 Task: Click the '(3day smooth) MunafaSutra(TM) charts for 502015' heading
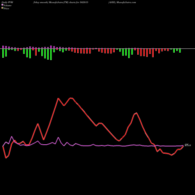pos(60,2)
